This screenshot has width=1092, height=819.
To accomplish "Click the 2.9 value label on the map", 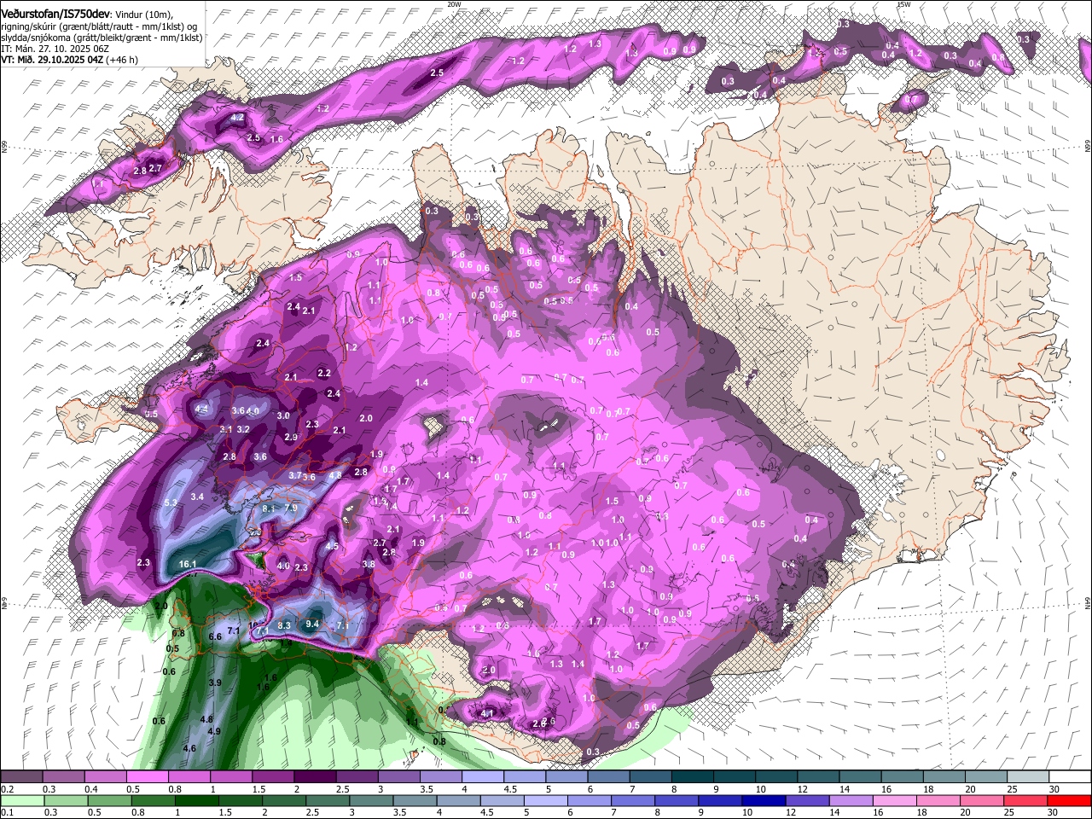I will click(290, 437).
